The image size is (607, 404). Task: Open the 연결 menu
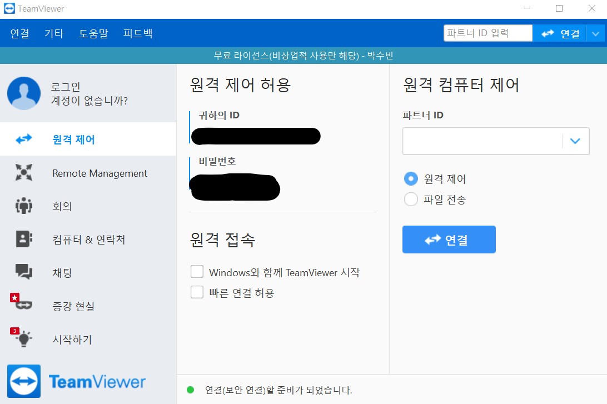[20, 34]
